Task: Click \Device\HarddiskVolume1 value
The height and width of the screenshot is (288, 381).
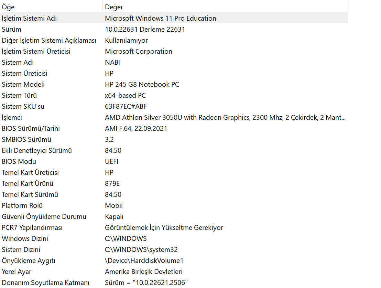Action: [x=144, y=260]
